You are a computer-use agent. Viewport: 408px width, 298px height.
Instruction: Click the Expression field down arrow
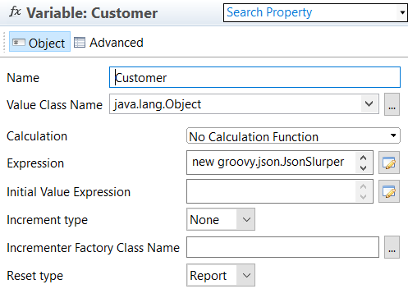click(363, 167)
